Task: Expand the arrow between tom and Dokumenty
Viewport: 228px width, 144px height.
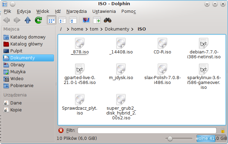Action: [x=102, y=29]
